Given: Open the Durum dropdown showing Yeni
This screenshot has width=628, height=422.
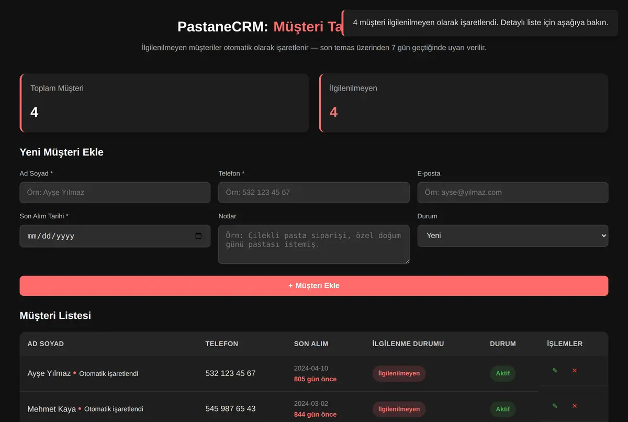Looking at the screenshot, I should click(513, 236).
